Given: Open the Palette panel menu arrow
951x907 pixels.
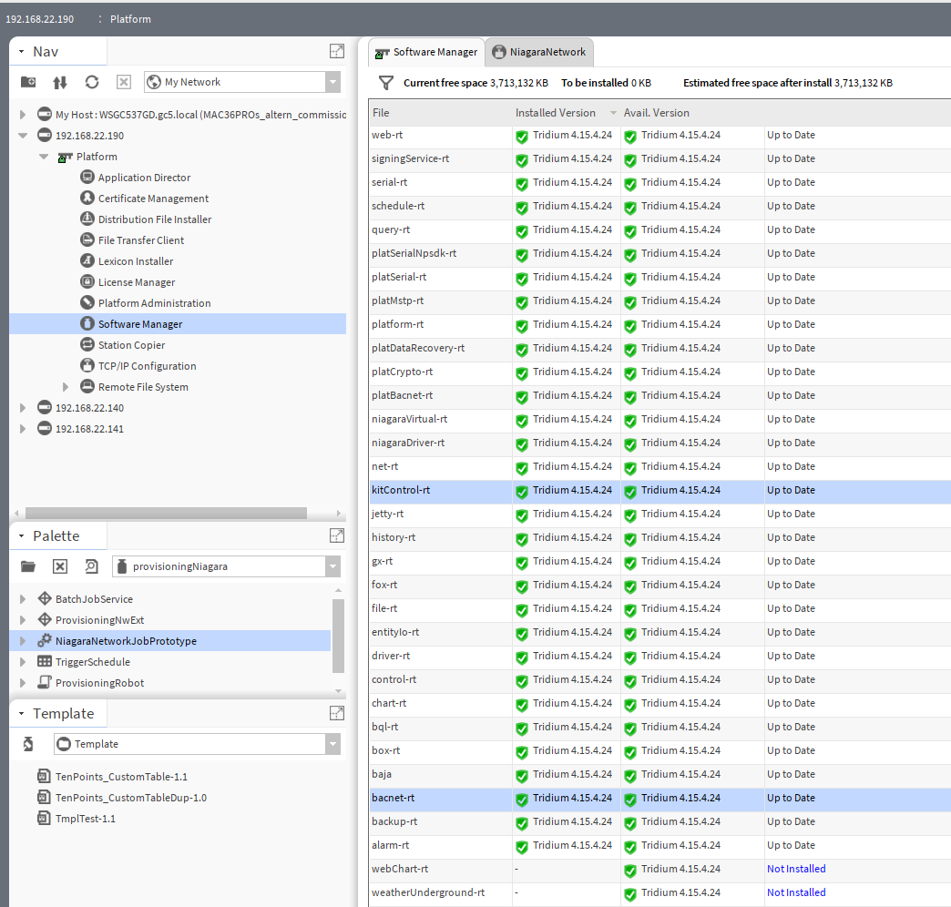Looking at the screenshot, I should click(21, 536).
